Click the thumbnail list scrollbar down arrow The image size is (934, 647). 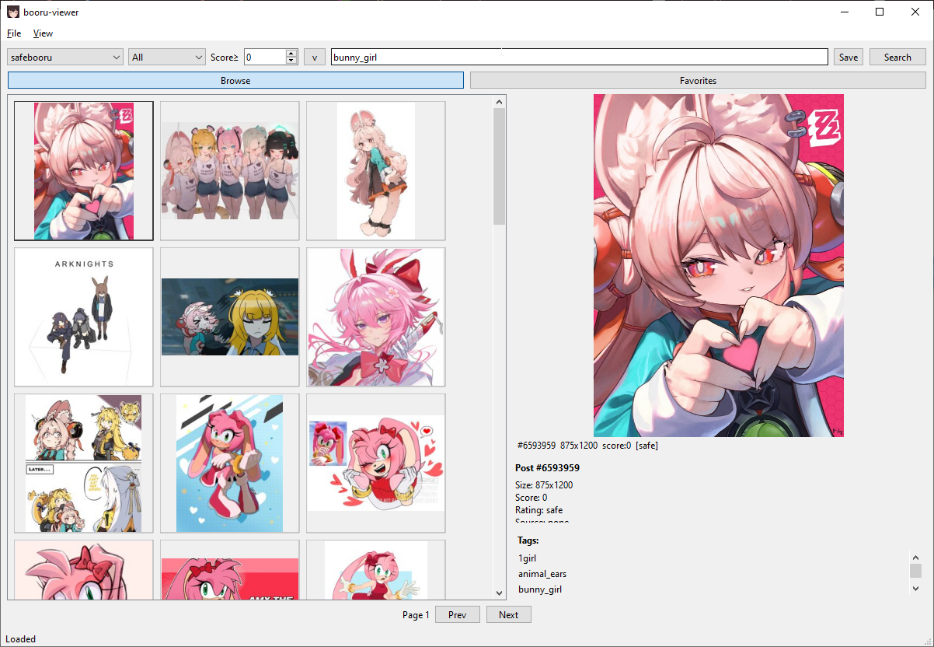click(x=499, y=593)
